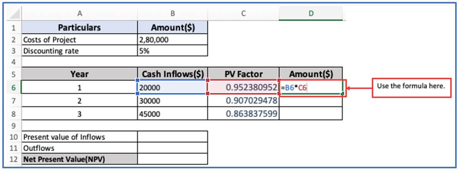Screen dimensions: 459x171
Task: Select row 2 header
Action: pos(14,40)
